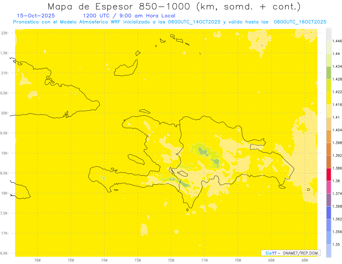Click the legend value '1.41'
The height and width of the screenshot is (264, 342).
[x=336, y=117]
